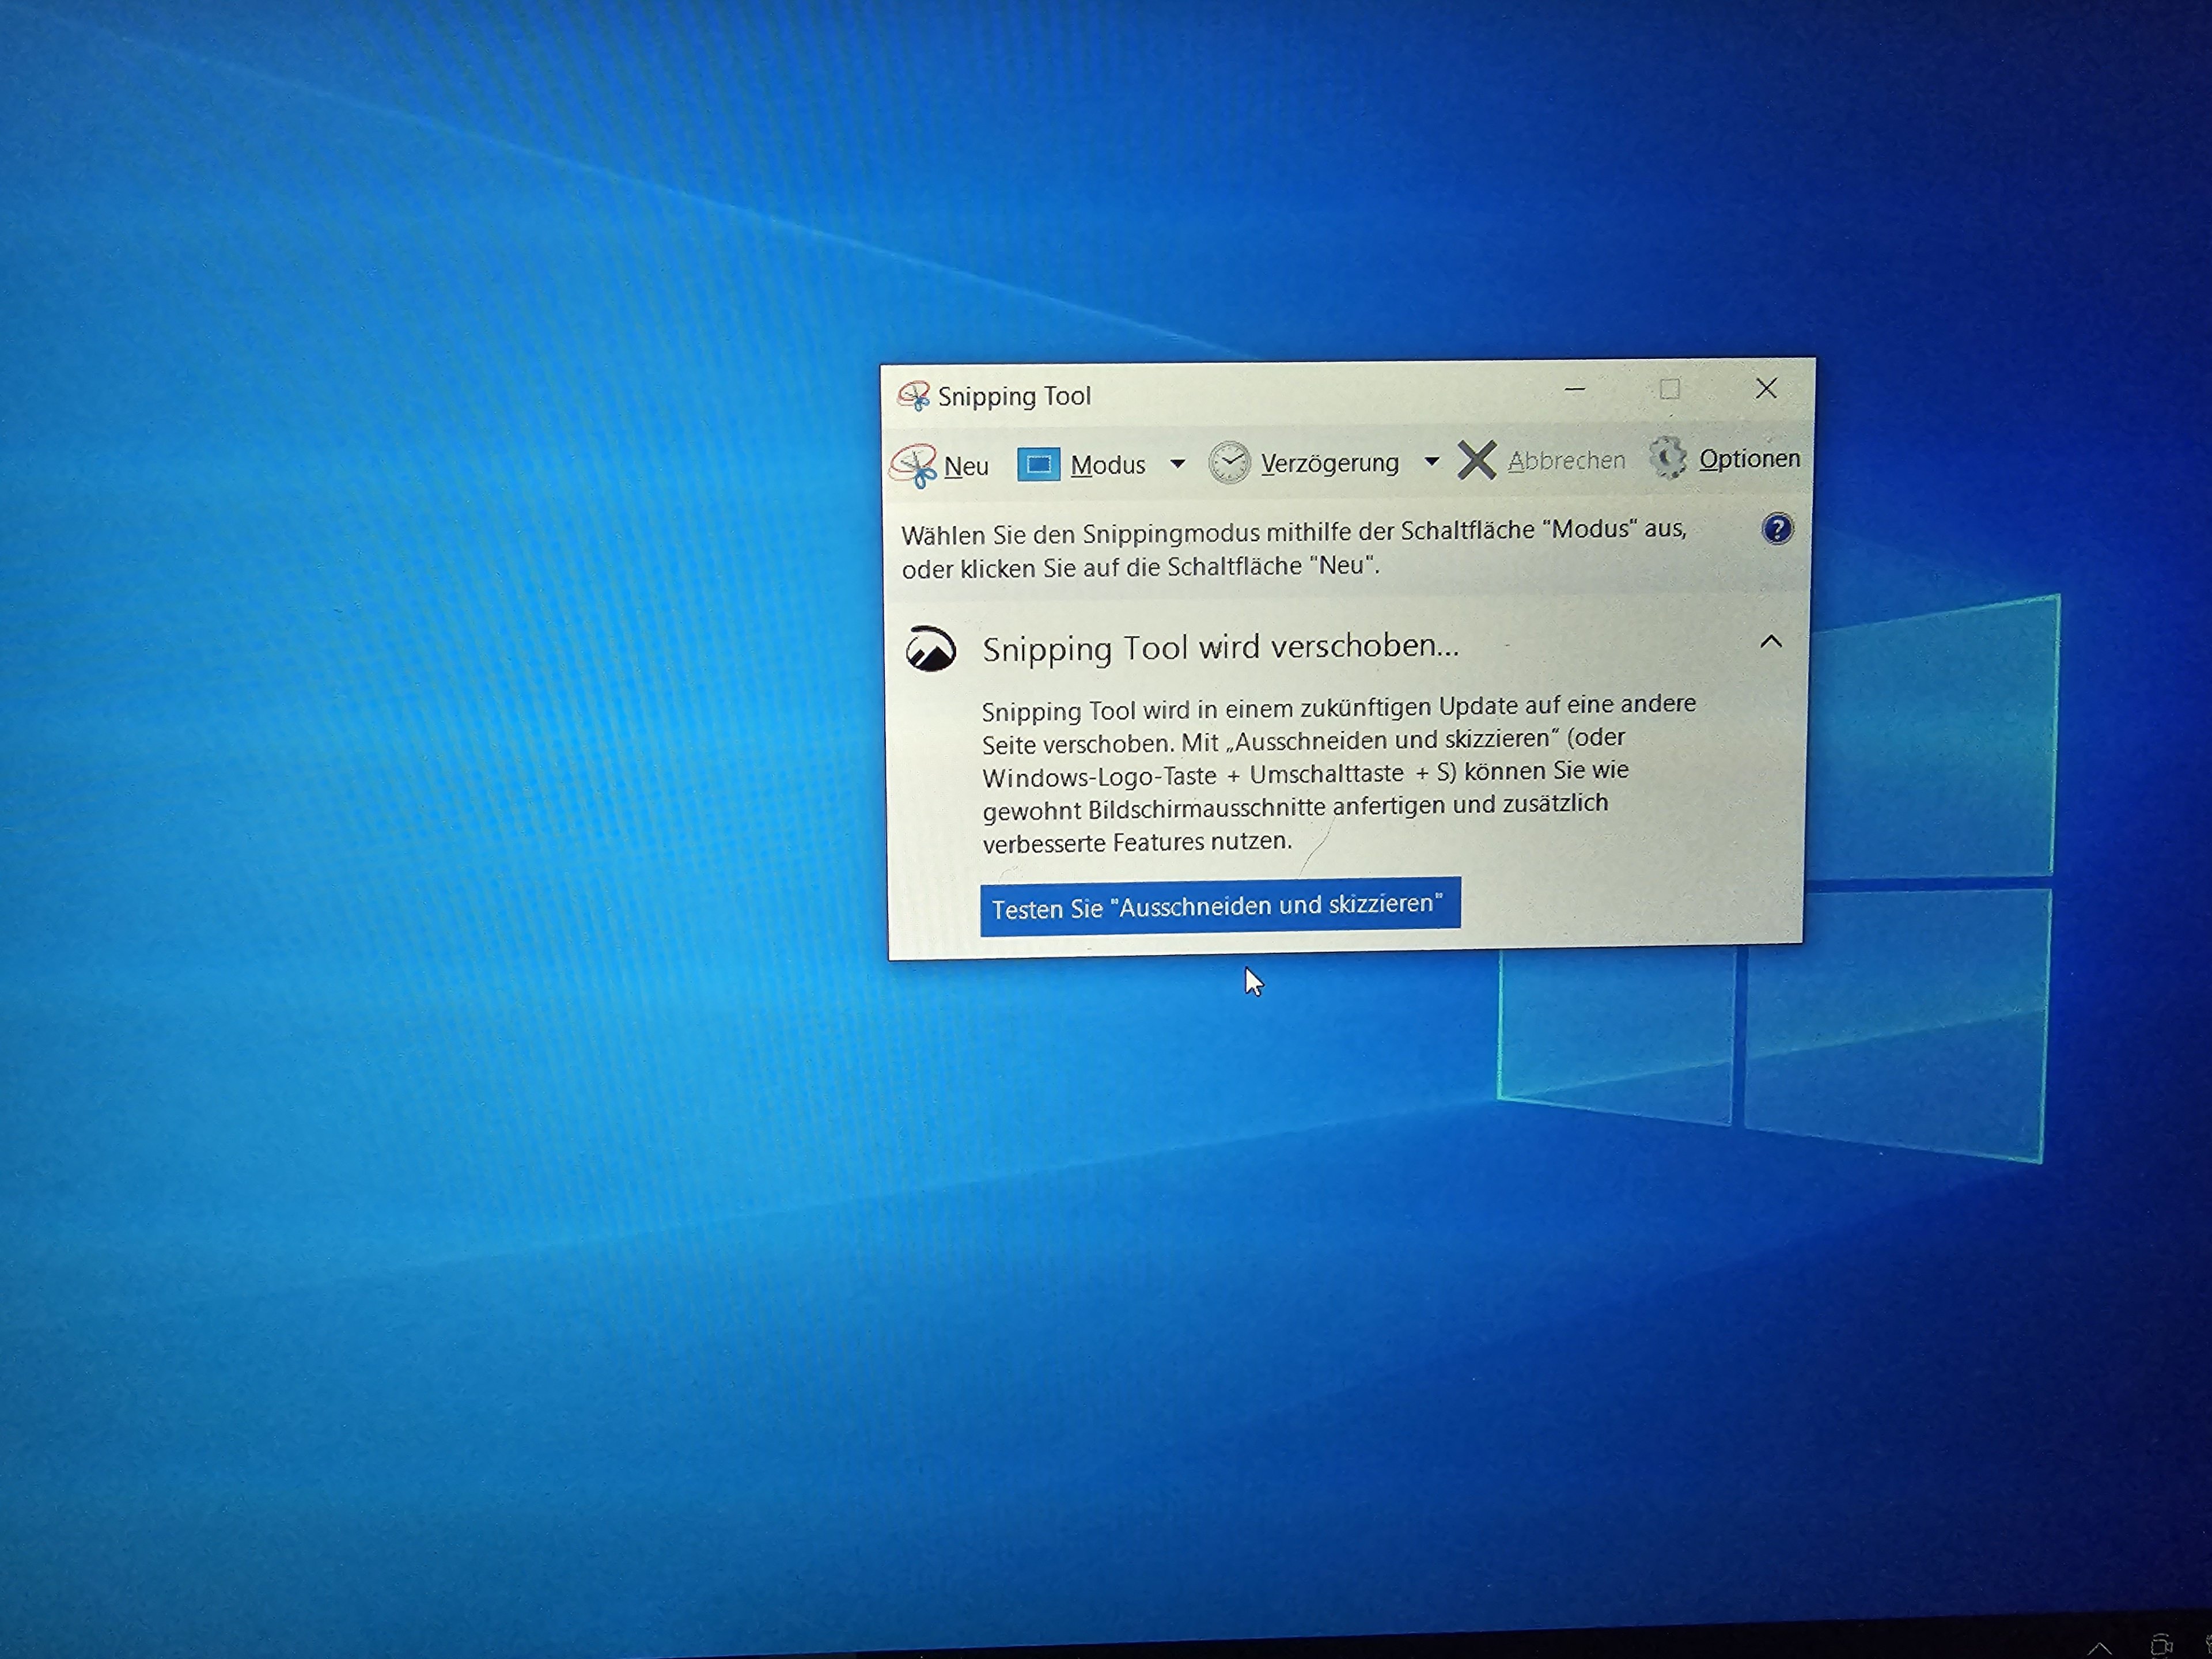
Task: Expand the Modus dropdown arrow
Action: tap(1178, 464)
